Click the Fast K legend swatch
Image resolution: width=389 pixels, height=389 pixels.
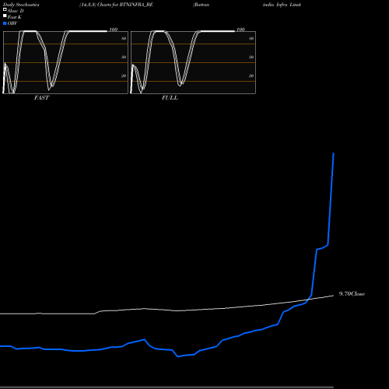pyautogui.click(x=5, y=16)
